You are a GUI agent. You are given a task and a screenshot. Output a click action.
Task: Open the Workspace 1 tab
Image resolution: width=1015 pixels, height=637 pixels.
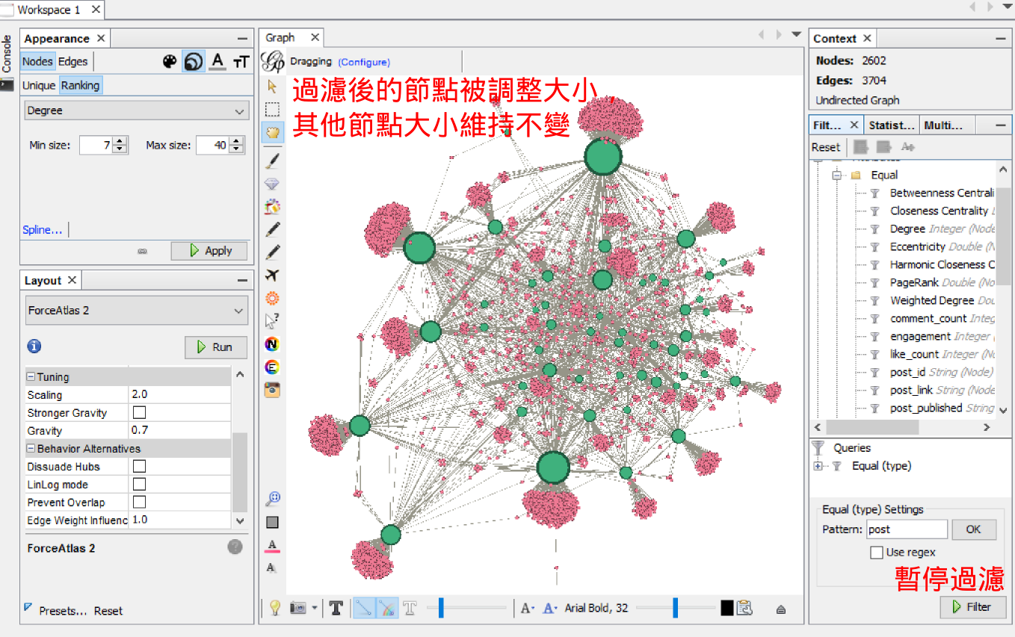click(x=49, y=10)
